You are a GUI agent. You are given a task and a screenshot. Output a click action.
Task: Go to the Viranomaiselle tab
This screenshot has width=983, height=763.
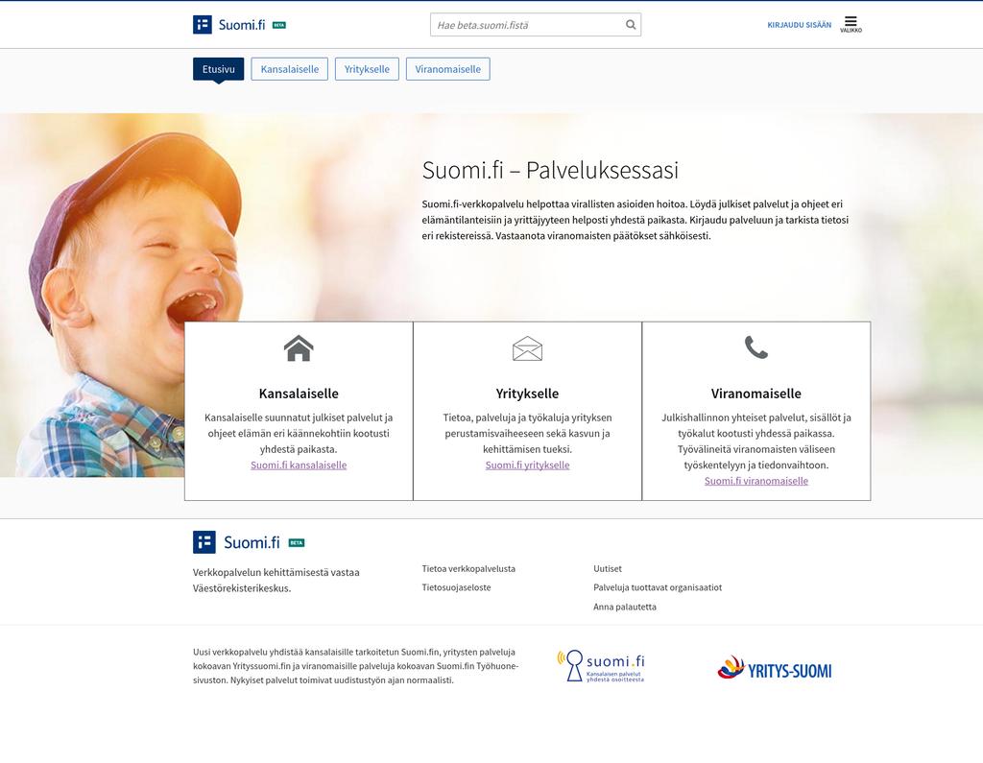click(x=448, y=69)
